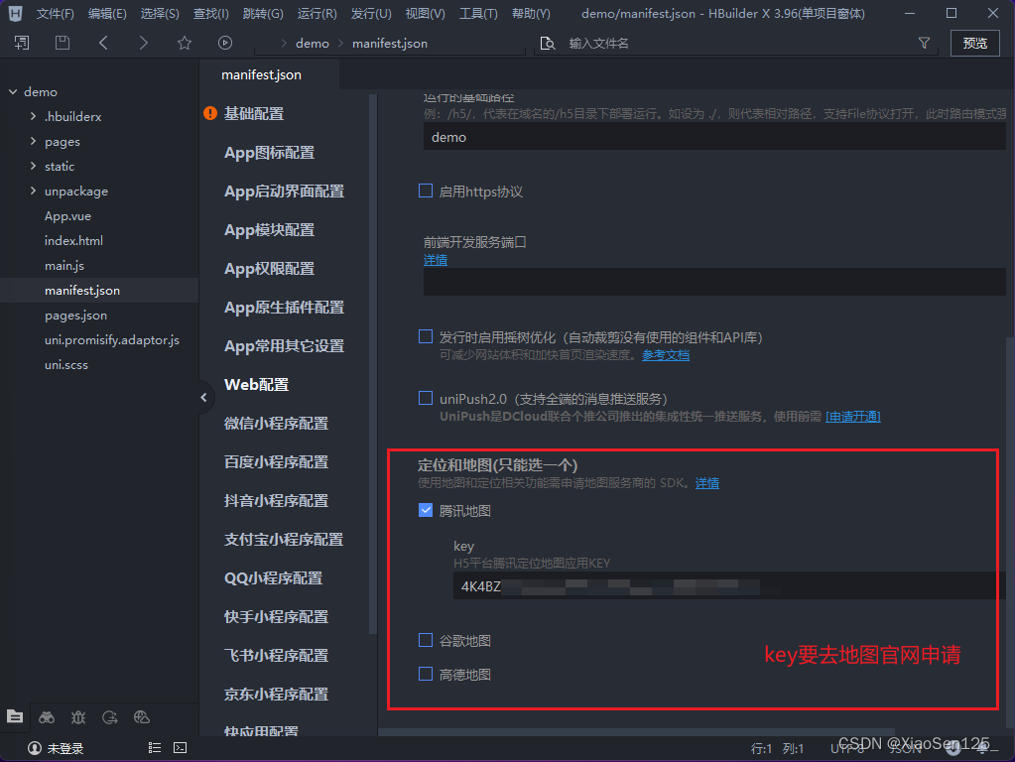This screenshot has height=762, width=1015.
Task: Open the Search (binoculars) panel icon
Action: [x=47, y=717]
